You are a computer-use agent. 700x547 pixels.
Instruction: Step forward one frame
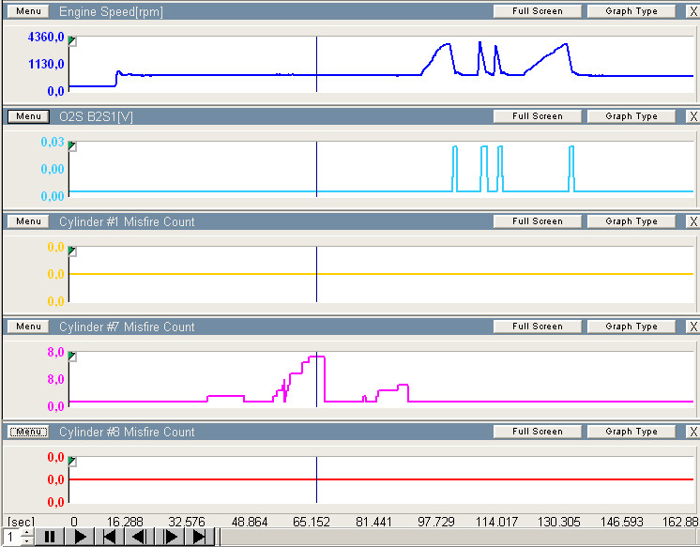click(170, 537)
